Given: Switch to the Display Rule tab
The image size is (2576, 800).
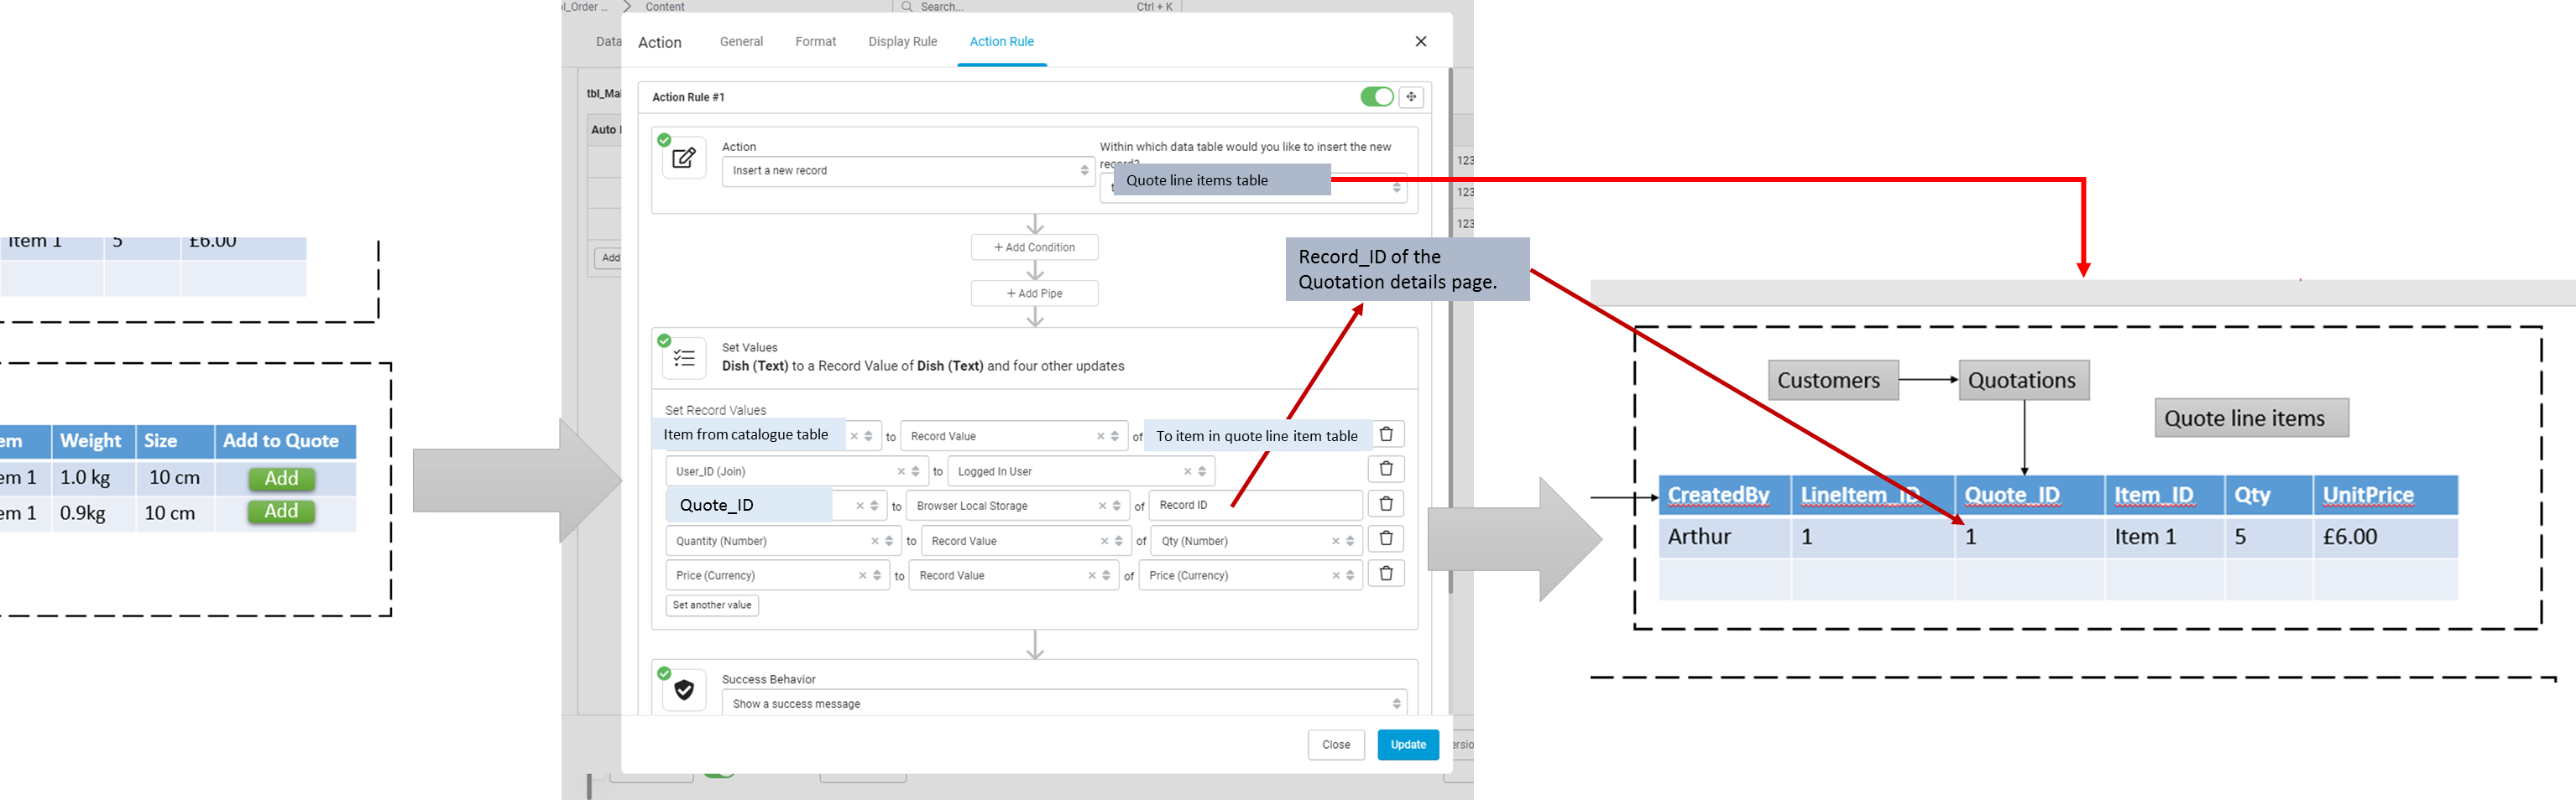Looking at the screenshot, I should coord(902,42).
